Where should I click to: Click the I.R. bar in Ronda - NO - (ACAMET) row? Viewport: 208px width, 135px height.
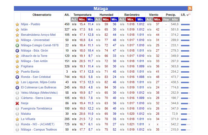tap(185, 124)
